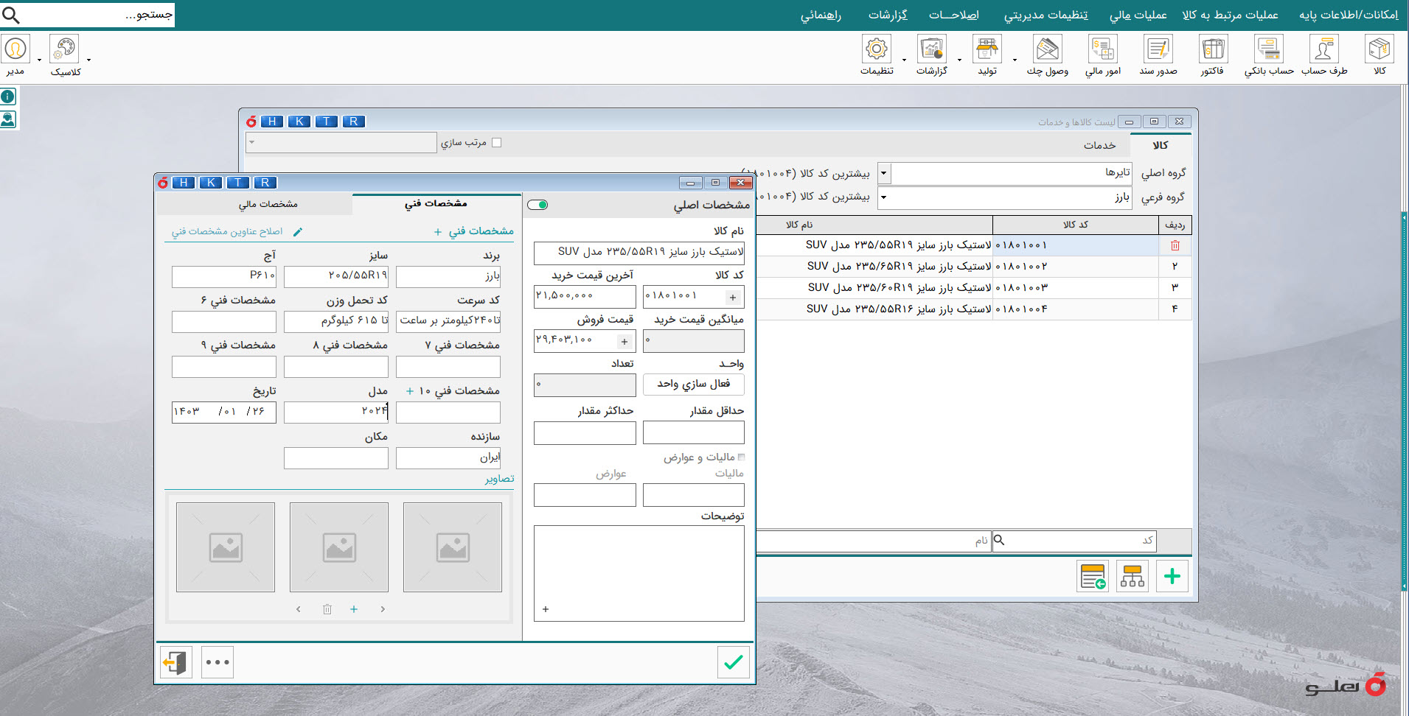Expand the گروه فرعي dropdown
This screenshot has width=1409, height=716.
[x=884, y=197]
